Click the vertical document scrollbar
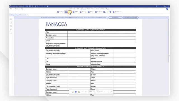The image size is (179, 101). pos(168,41)
